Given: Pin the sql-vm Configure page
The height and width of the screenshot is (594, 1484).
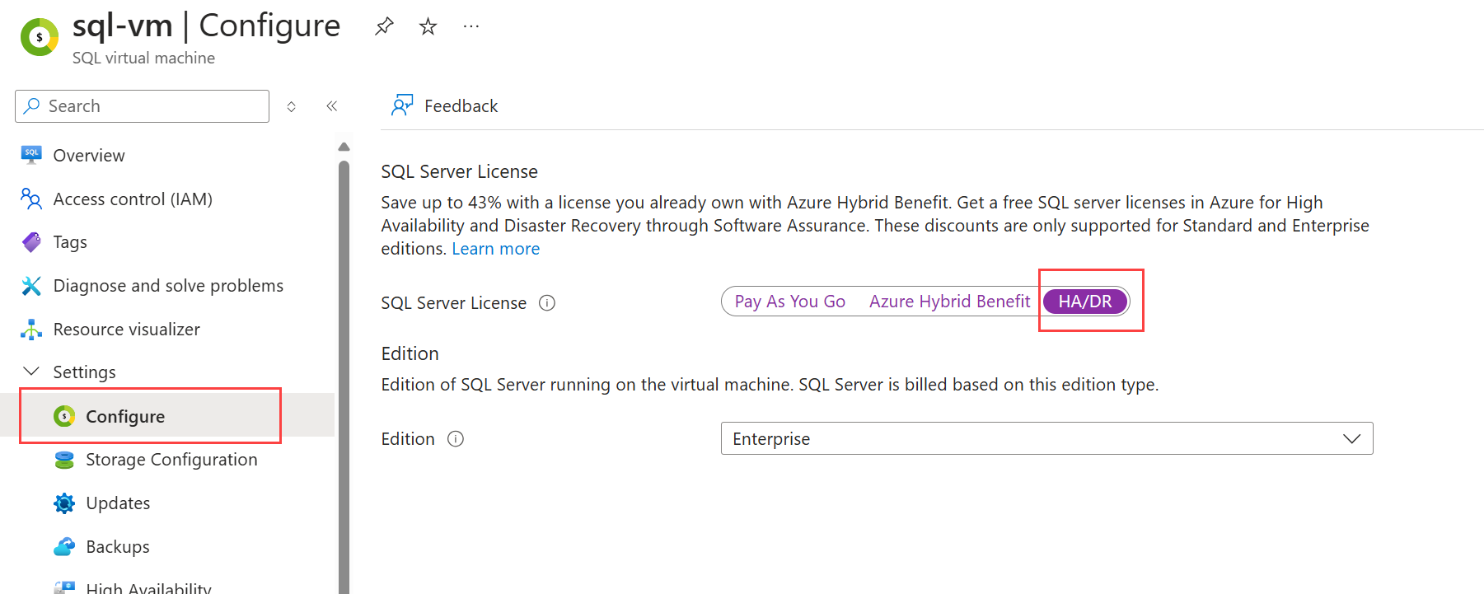Looking at the screenshot, I should click(x=383, y=26).
